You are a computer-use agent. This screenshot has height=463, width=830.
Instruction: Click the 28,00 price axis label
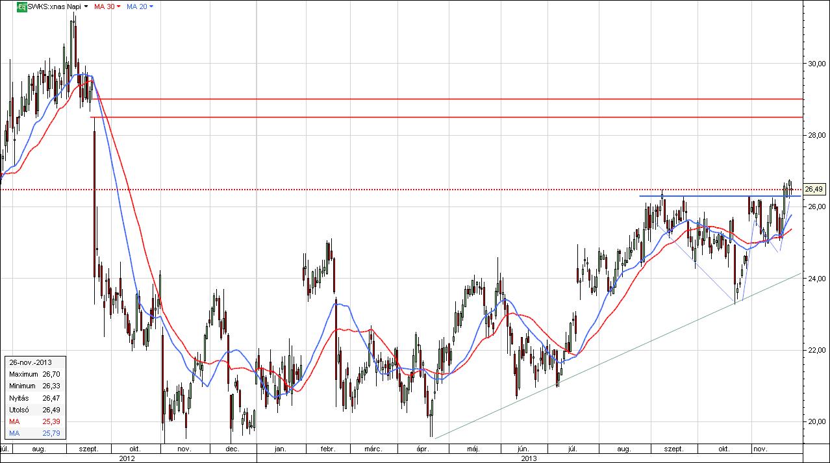tap(816, 135)
